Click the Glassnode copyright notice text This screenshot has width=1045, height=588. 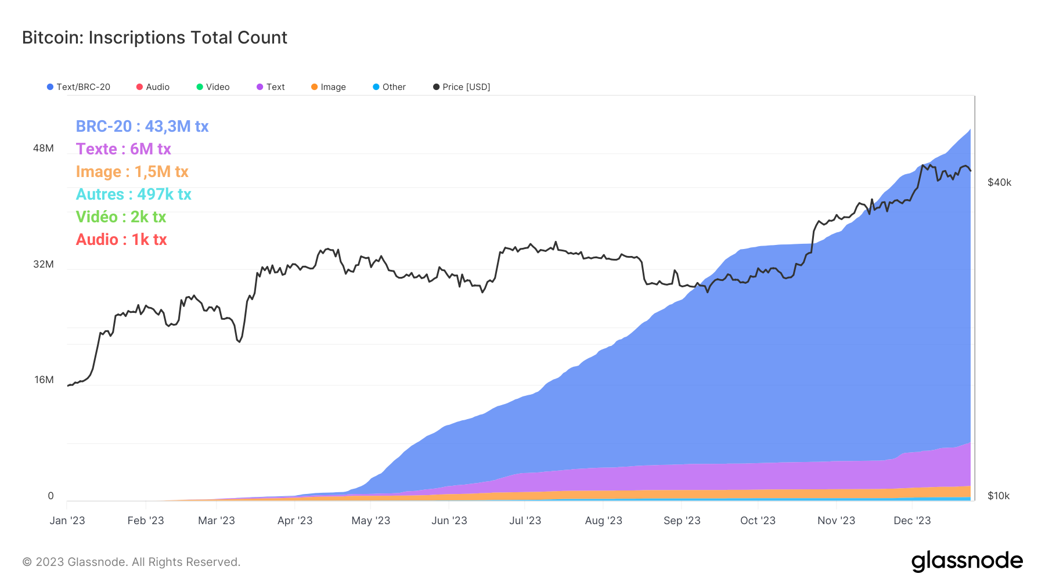131,562
